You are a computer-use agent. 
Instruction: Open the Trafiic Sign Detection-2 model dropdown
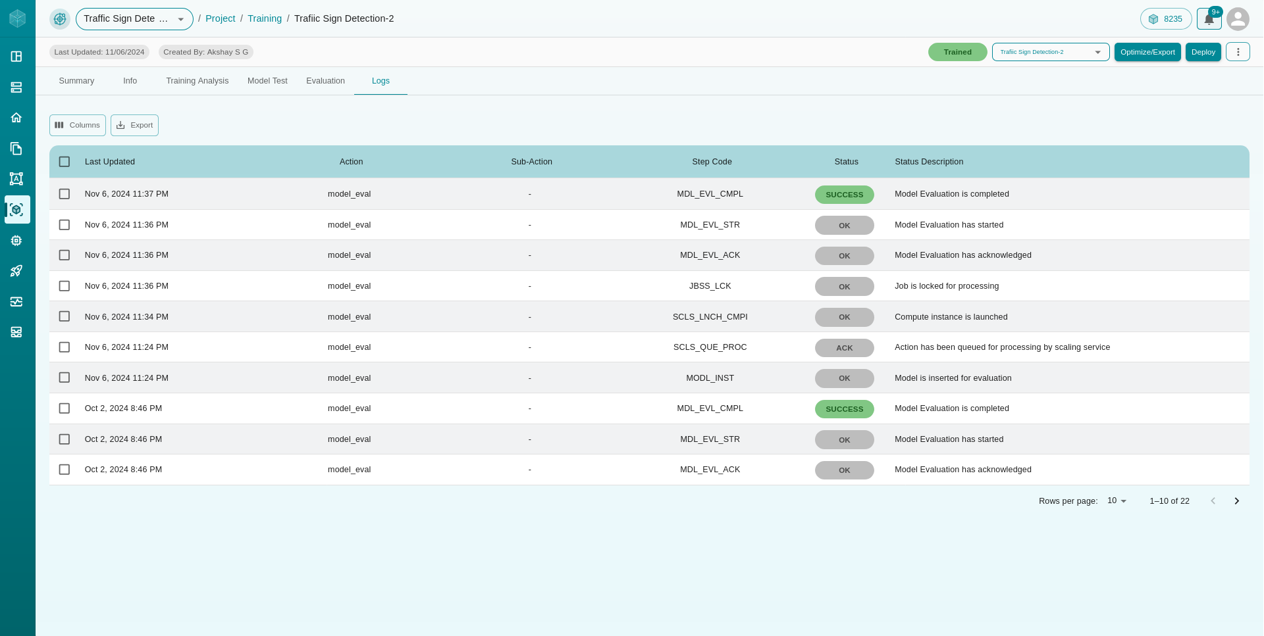click(1051, 52)
